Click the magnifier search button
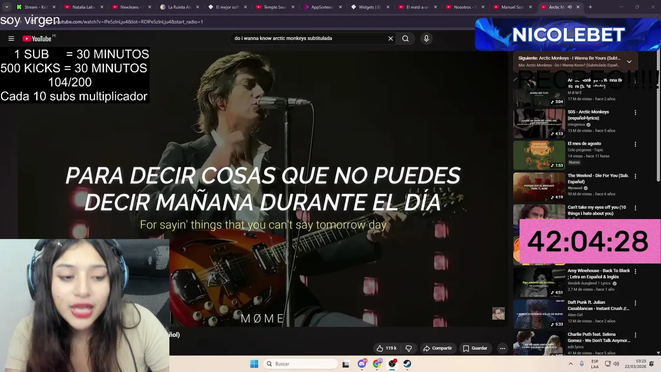This screenshot has width=661, height=372. click(x=405, y=38)
